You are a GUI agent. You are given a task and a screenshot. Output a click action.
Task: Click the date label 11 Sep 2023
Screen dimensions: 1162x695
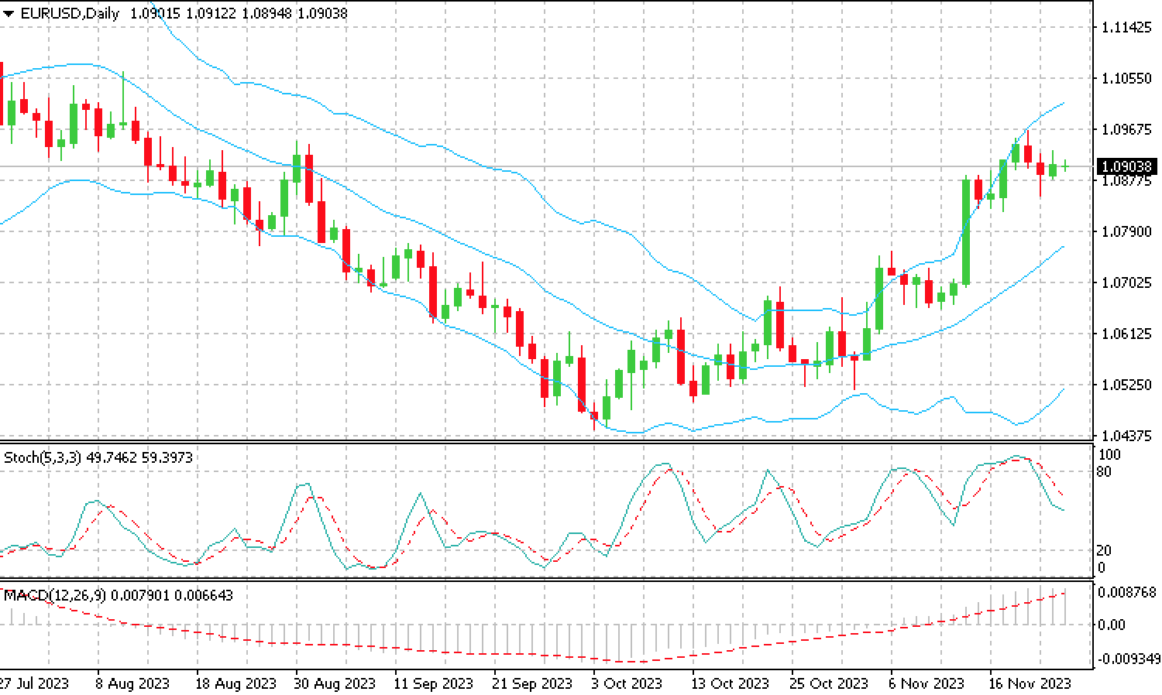pos(433,683)
